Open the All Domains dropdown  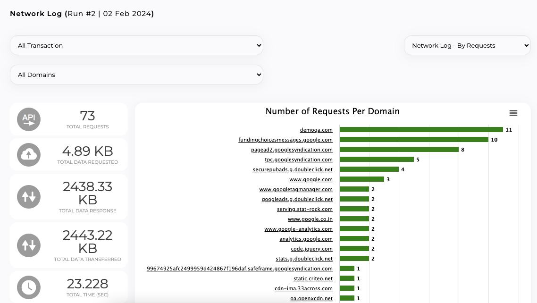coord(136,75)
